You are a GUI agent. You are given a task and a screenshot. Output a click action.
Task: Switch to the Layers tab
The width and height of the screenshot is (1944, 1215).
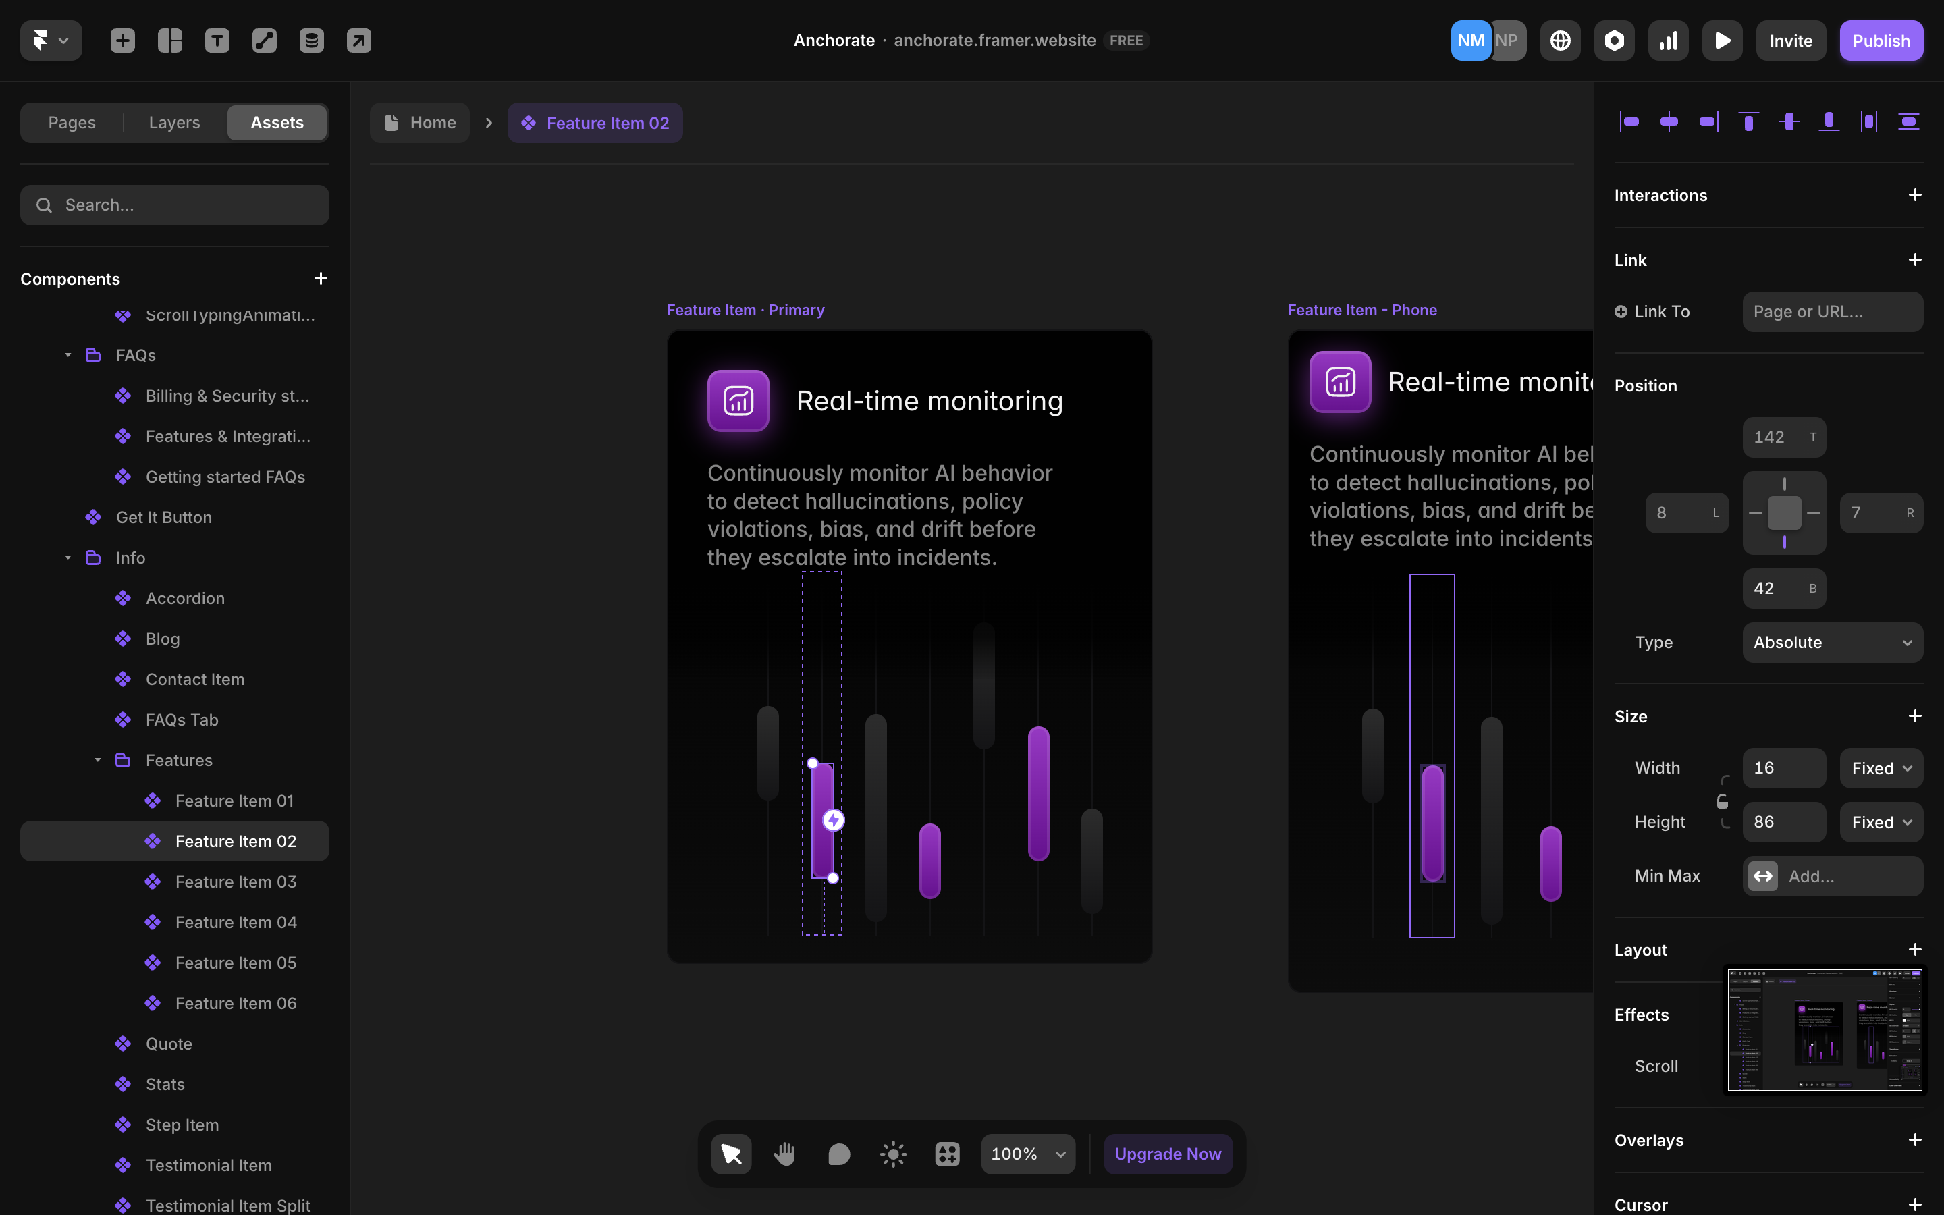173,122
